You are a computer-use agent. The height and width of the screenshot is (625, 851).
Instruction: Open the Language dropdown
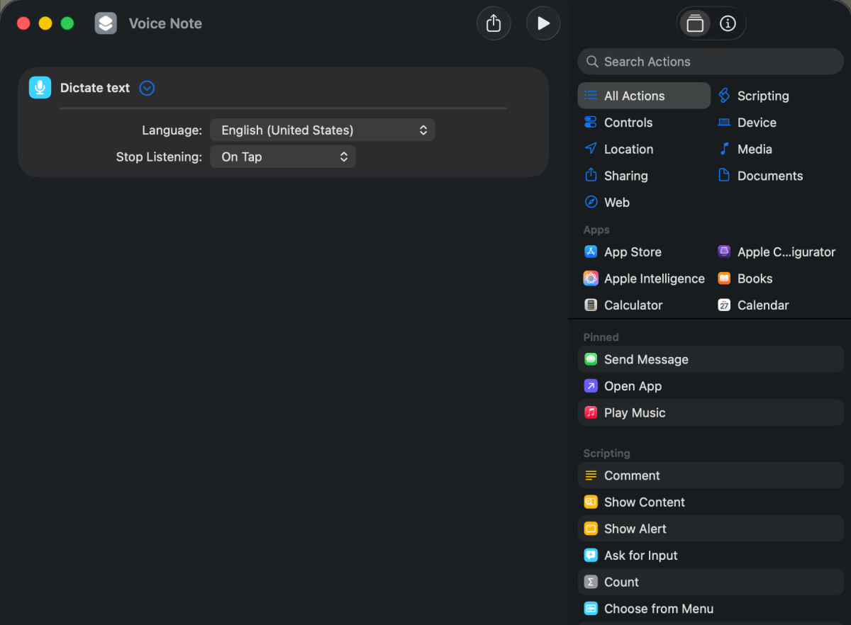[323, 130]
